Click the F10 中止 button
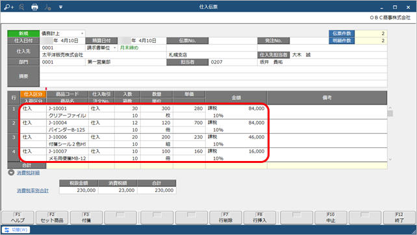This screenshot has width=417, height=235. coord(331,217)
